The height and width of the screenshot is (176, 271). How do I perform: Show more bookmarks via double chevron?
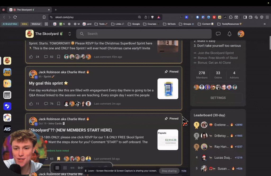click(x=265, y=24)
